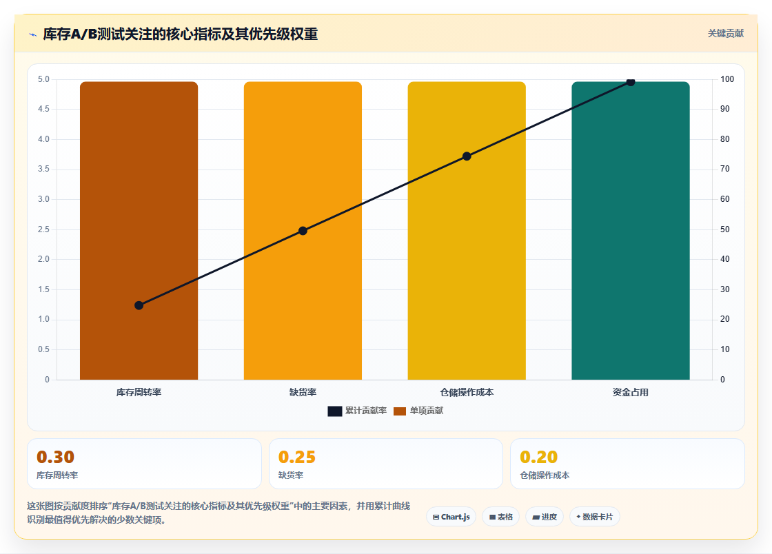Select the 资金占用 teal bar
Image resolution: width=772 pixels, height=554 pixels.
click(x=631, y=230)
